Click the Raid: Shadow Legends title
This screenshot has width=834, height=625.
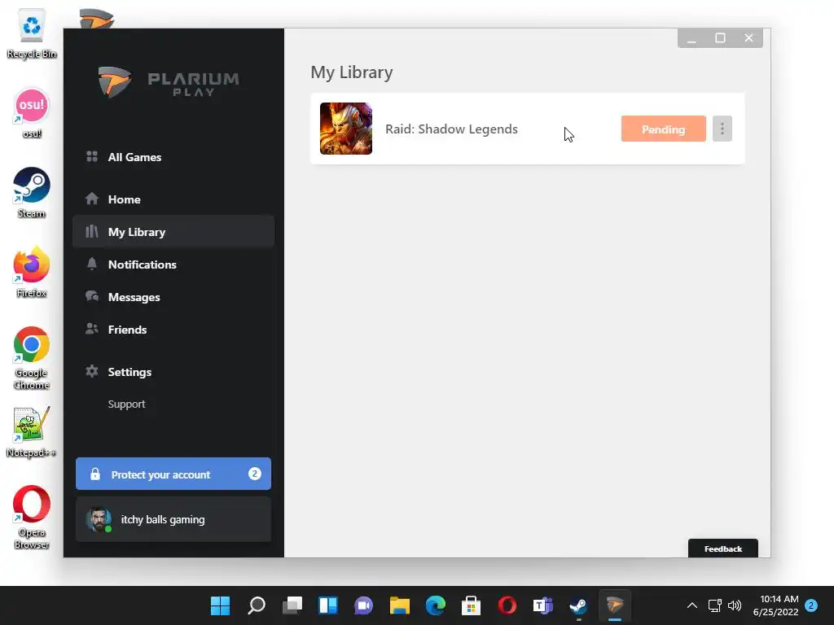(x=451, y=129)
